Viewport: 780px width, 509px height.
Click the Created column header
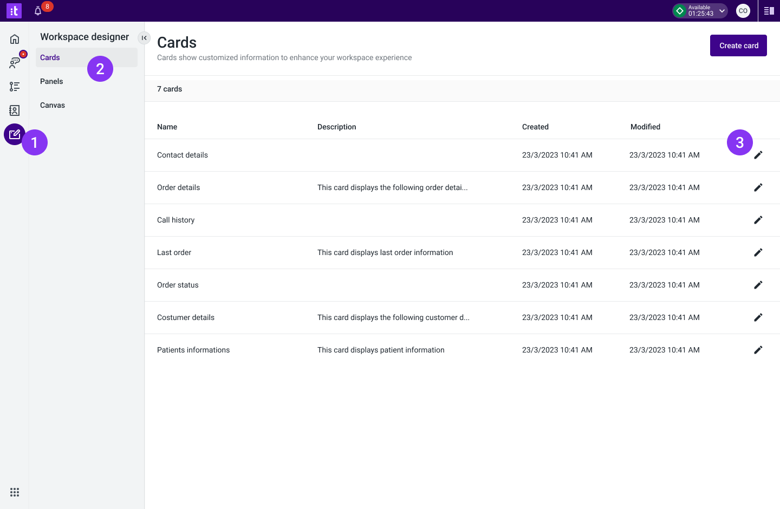tap(535, 127)
